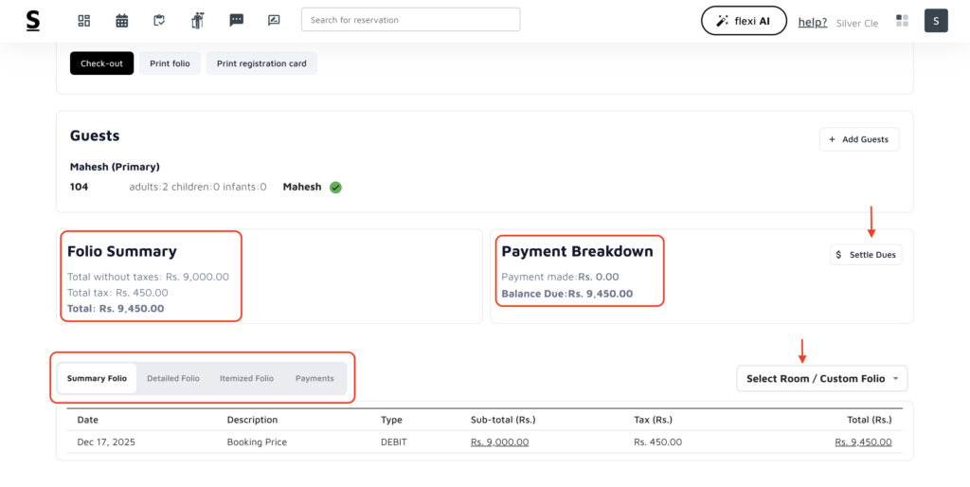Click the clipboard checklist icon

[x=159, y=21]
